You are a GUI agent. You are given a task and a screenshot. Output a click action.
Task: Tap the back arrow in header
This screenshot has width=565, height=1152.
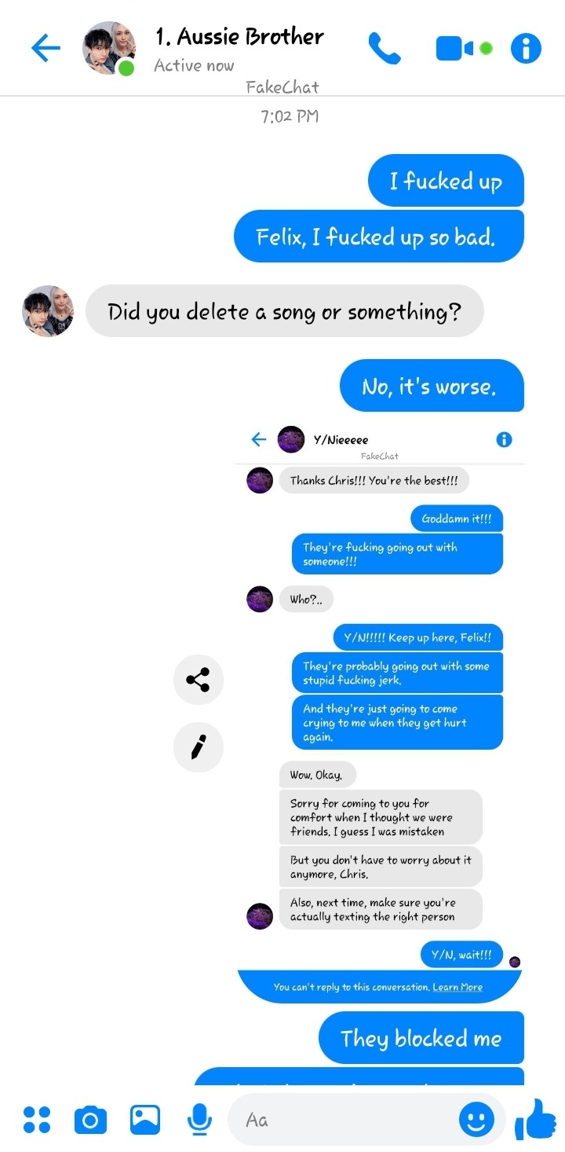tap(46, 49)
